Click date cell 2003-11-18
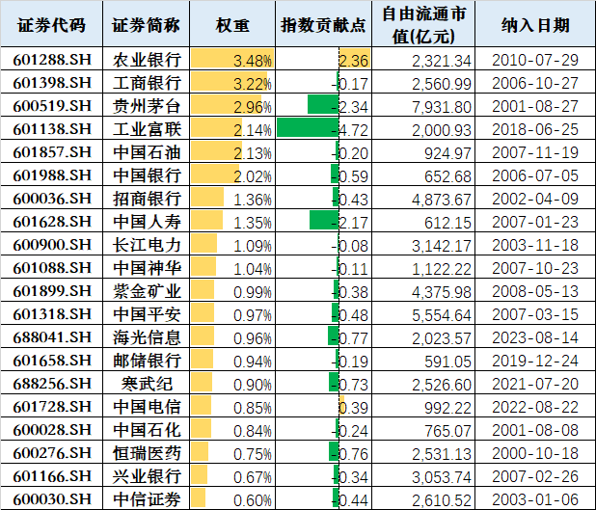 pyautogui.click(x=535, y=244)
